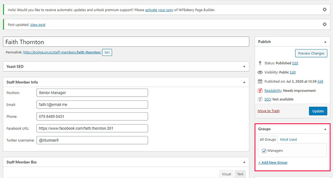Dismiss the Post updated notice
The width and height of the screenshot is (333, 178).
pos(324,24)
